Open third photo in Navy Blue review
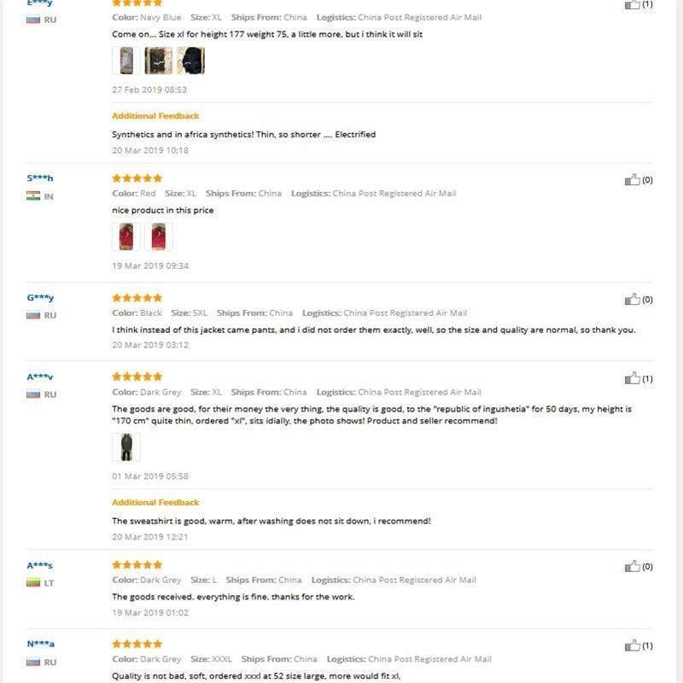The height and width of the screenshot is (683, 683). click(x=190, y=61)
